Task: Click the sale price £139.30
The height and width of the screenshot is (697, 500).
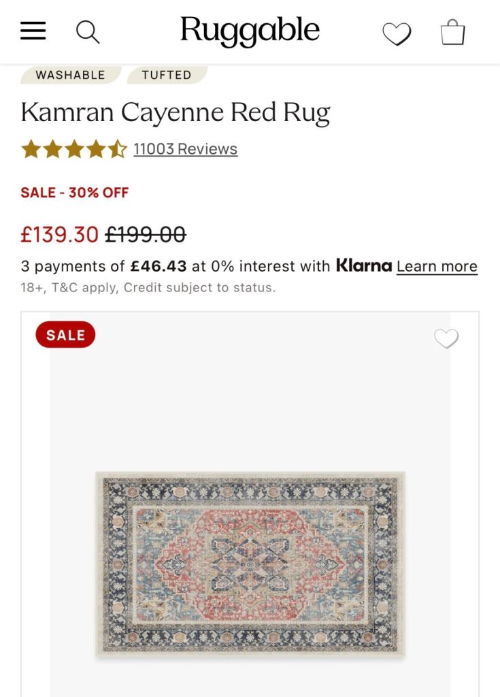Action: click(x=60, y=234)
